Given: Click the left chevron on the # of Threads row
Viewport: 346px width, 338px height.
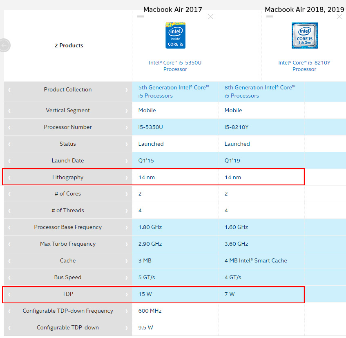Looking at the screenshot, I should 9,211.
